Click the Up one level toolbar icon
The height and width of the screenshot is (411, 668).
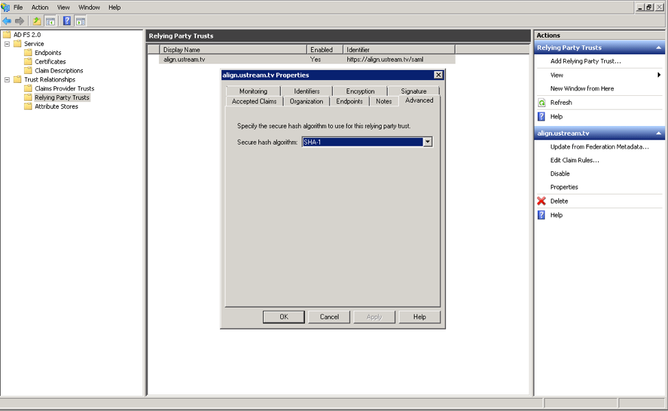click(x=37, y=21)
